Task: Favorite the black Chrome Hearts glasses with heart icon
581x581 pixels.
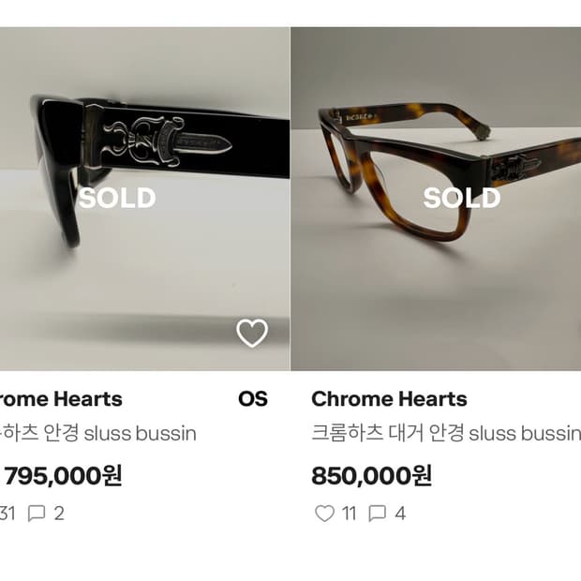Action: pos(252,334)
